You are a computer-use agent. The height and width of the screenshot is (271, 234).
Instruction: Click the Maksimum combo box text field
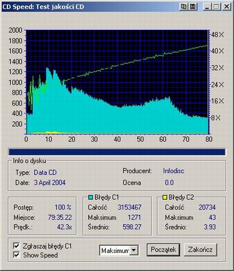click(115, 250)
